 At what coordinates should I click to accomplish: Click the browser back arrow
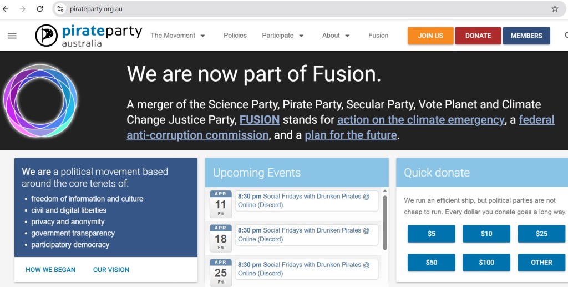tap(6, 9)
